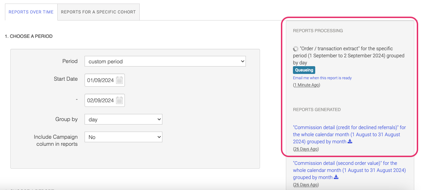
Task: Open Reports For A Specific Cohort tab
Action: coord(98,12)
